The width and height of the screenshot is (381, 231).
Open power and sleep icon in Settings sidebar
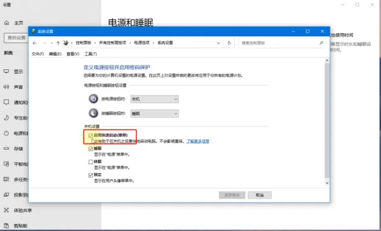tap(6, 133)
